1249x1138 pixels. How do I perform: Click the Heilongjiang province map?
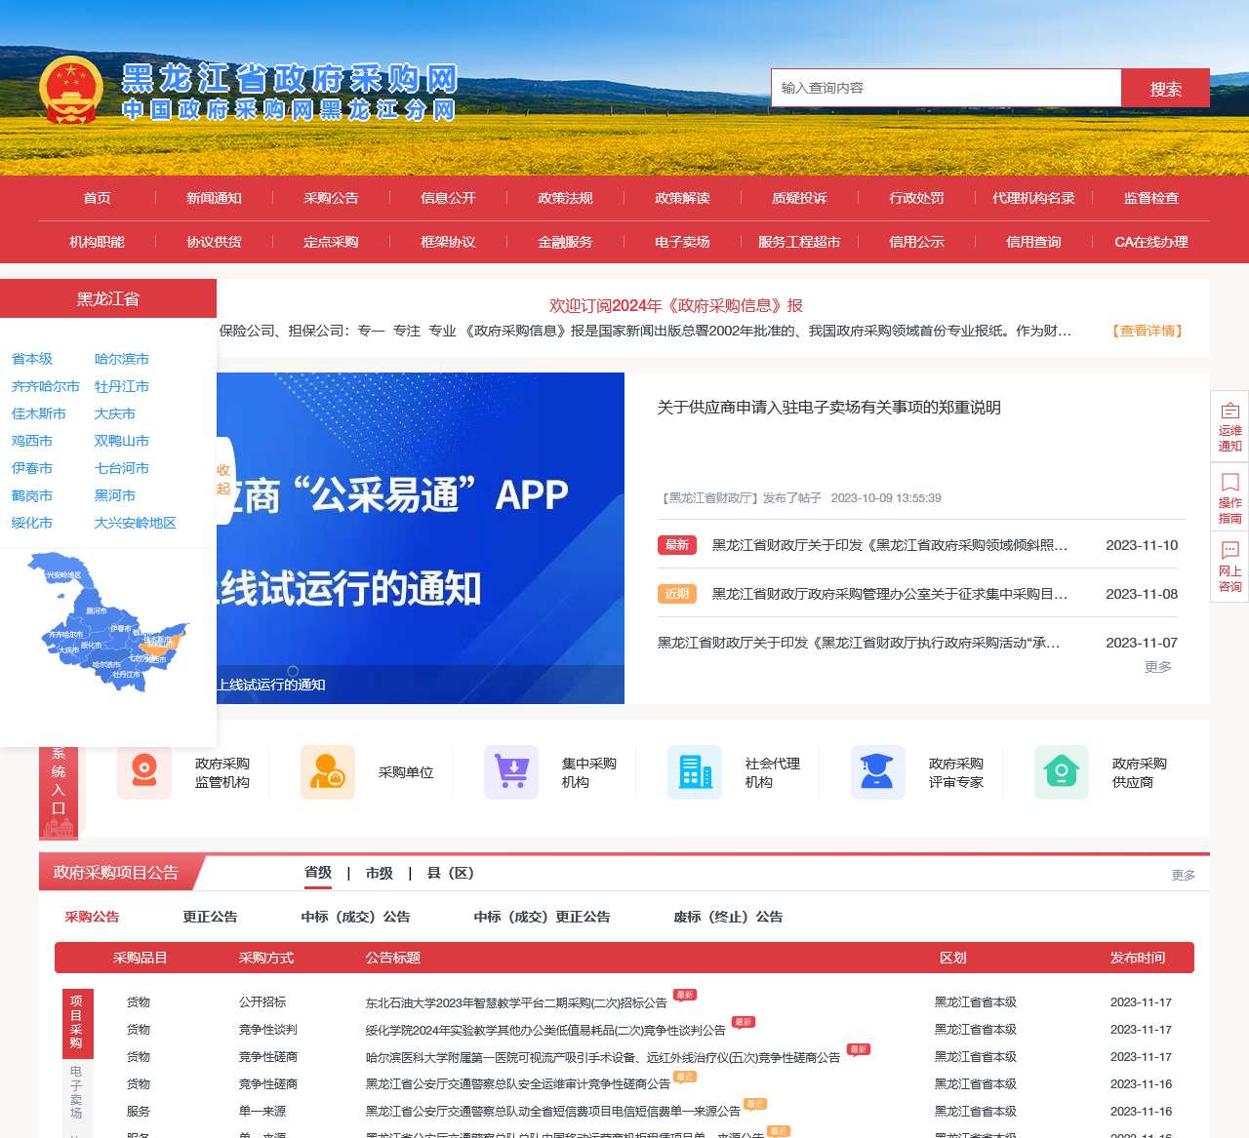(x=107, y=622)
